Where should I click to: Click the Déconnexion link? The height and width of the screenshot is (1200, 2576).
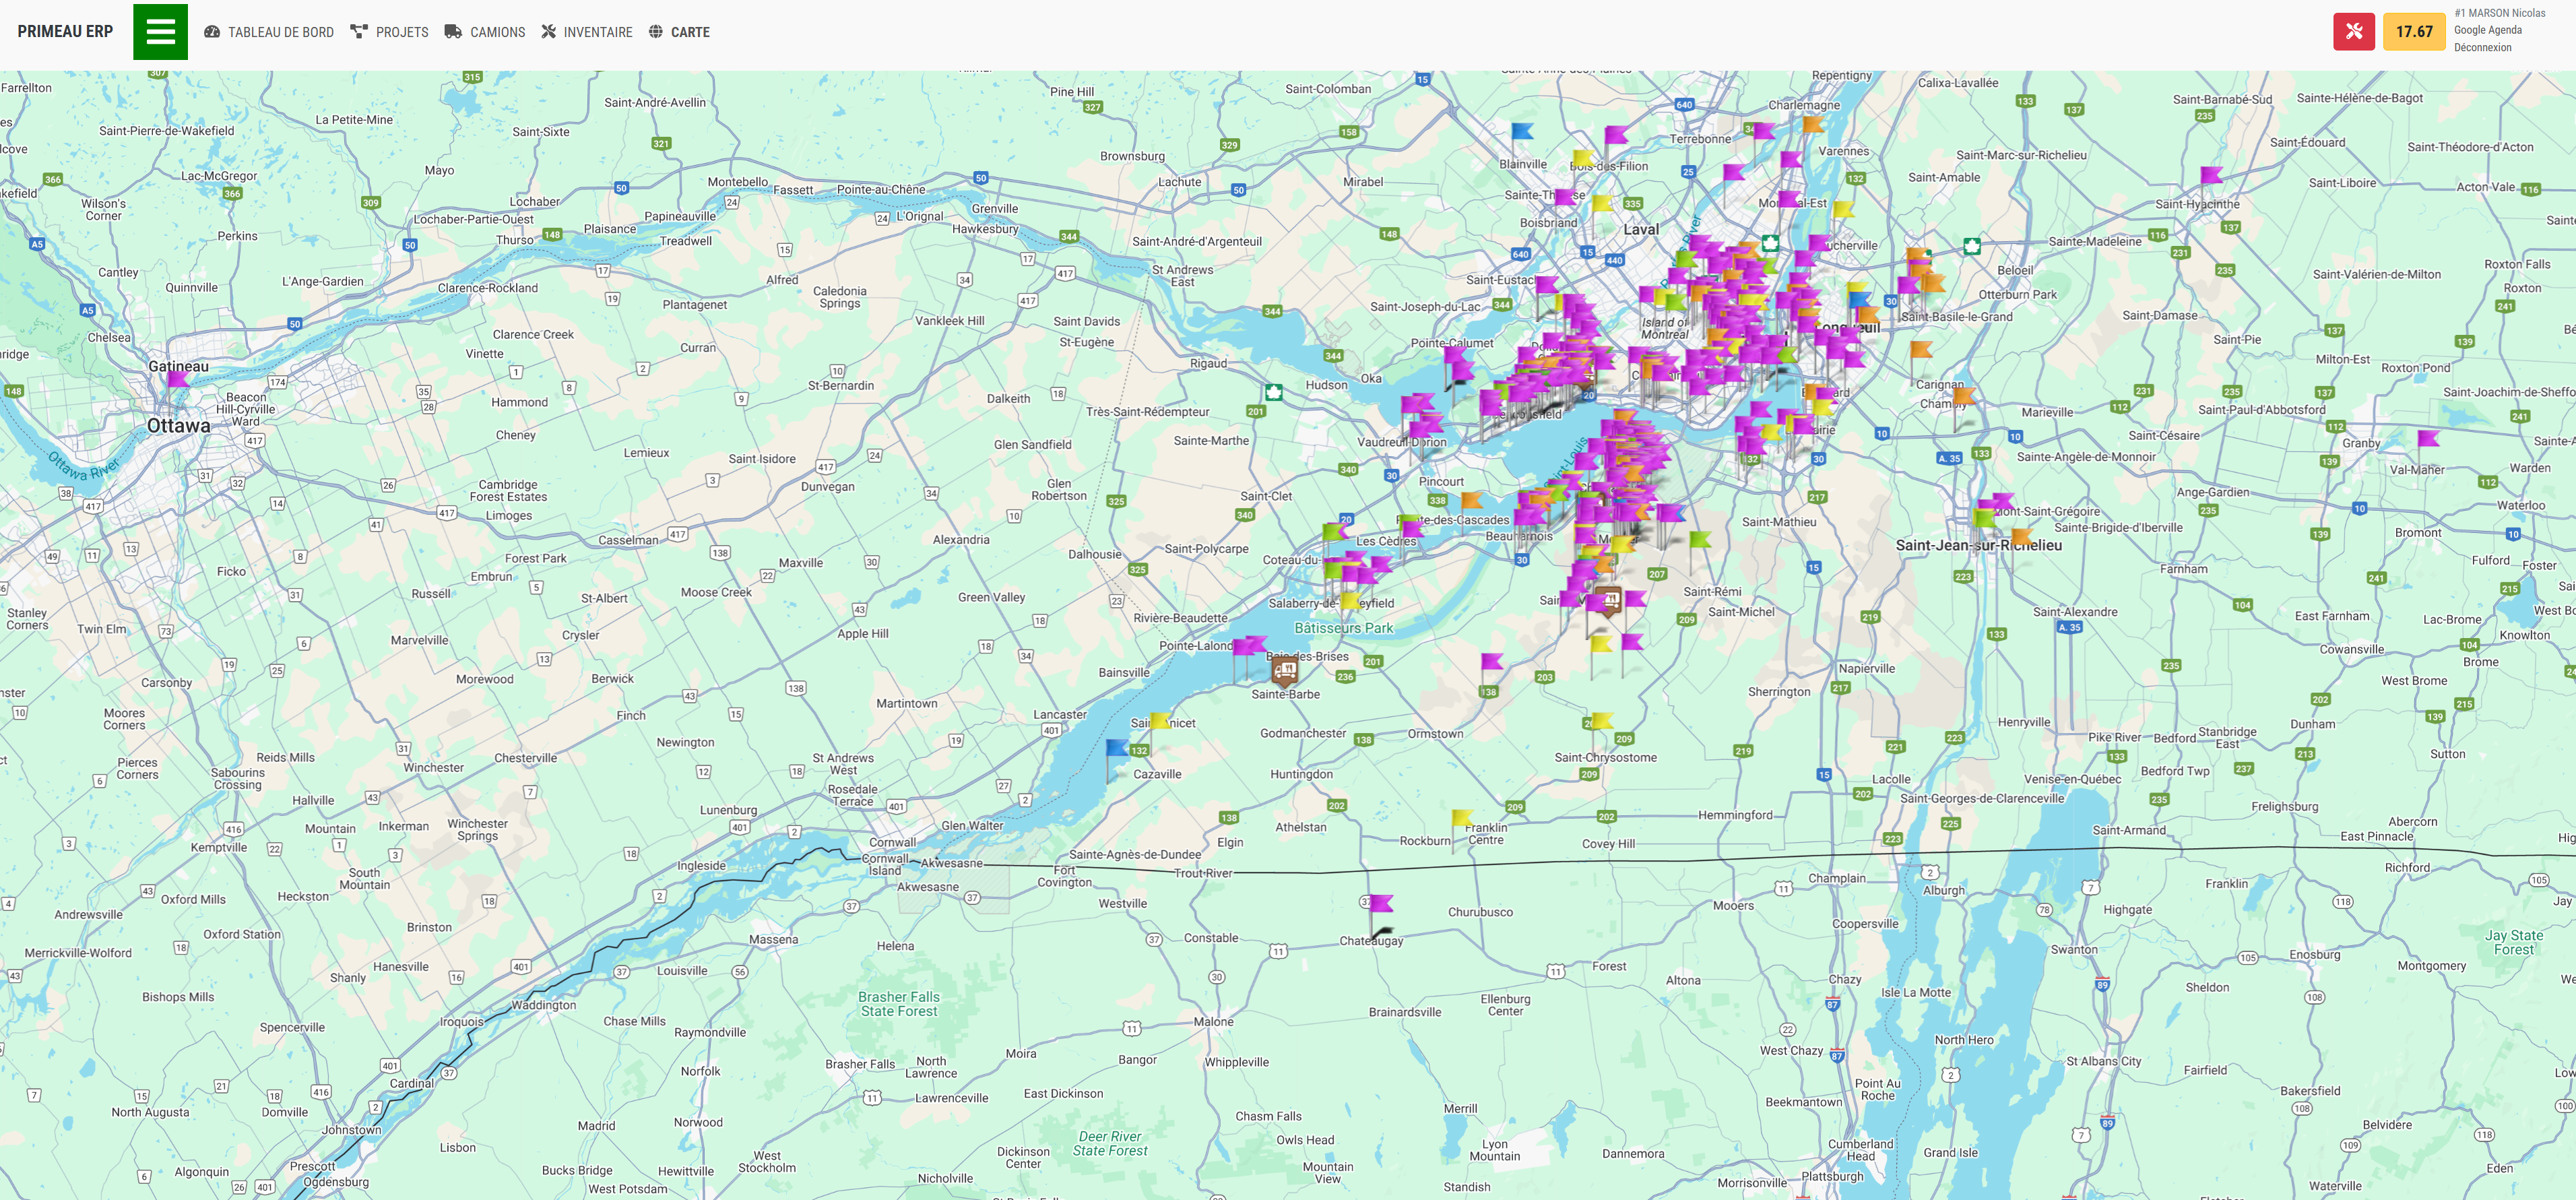pos(2482,47)
